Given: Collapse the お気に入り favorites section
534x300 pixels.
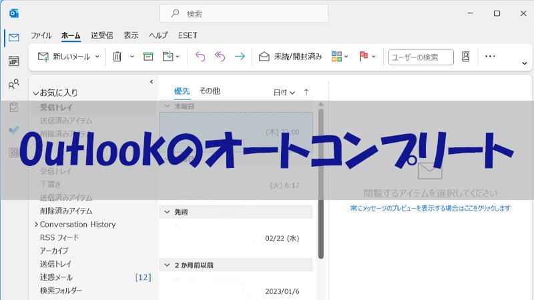Looking at the screenshot, I should click(36, 93).
